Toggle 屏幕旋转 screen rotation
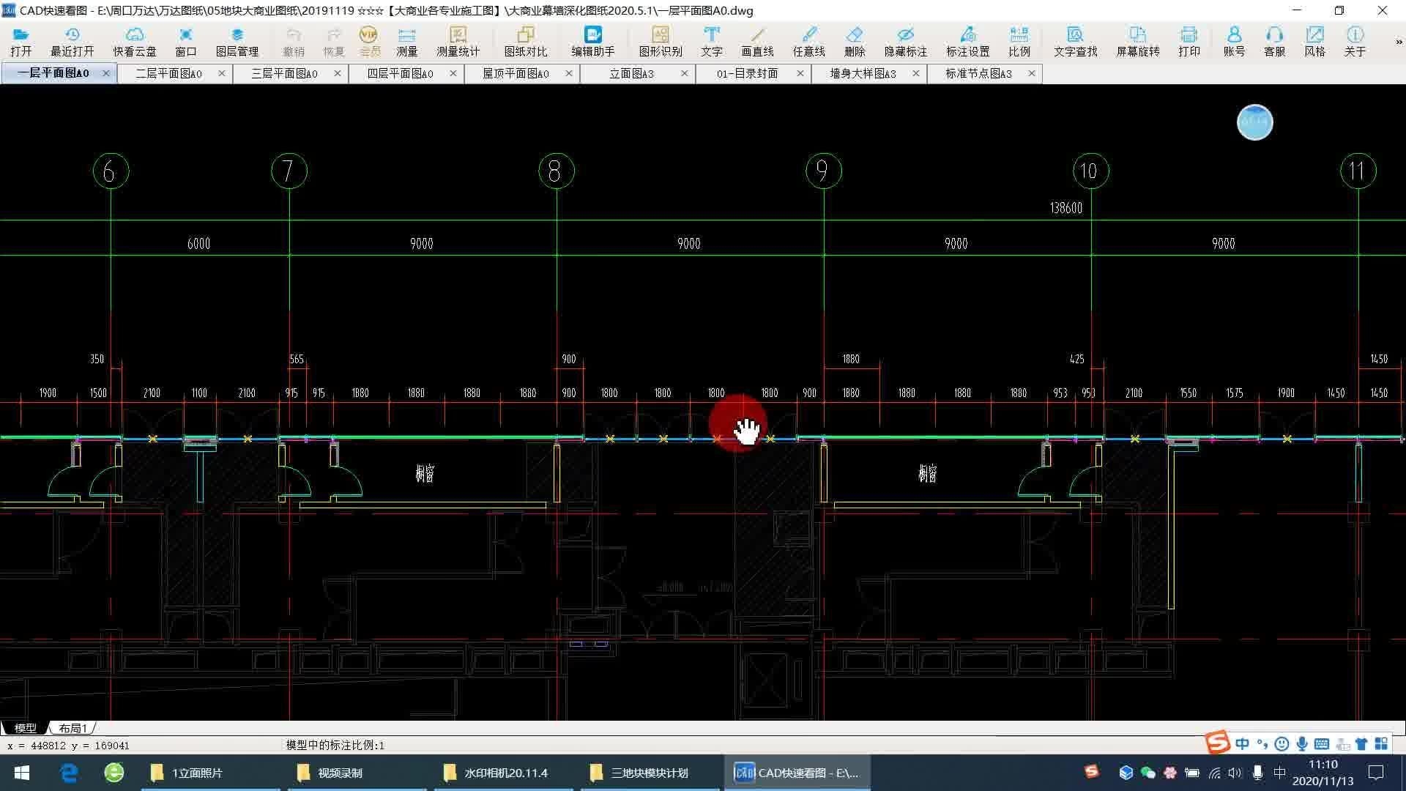 (x=1137, y=41)
